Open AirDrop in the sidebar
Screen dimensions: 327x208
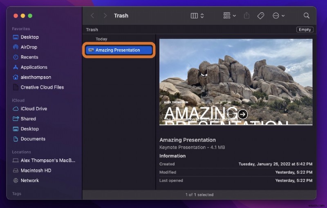tap(29, 47)
